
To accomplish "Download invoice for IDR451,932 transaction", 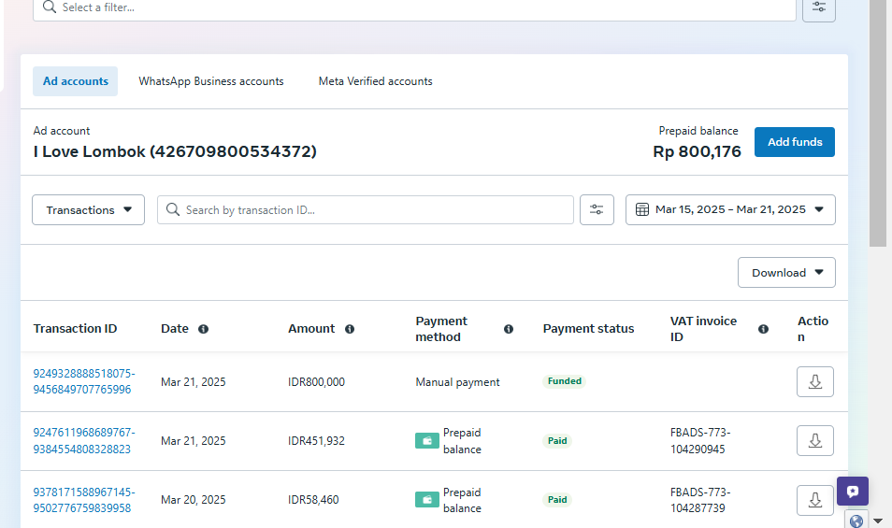I will coord(814,441).
